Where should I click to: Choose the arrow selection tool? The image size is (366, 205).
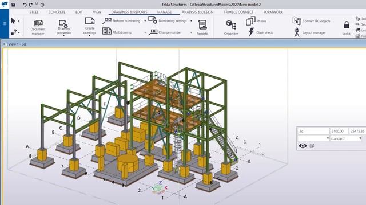[13, 21]
